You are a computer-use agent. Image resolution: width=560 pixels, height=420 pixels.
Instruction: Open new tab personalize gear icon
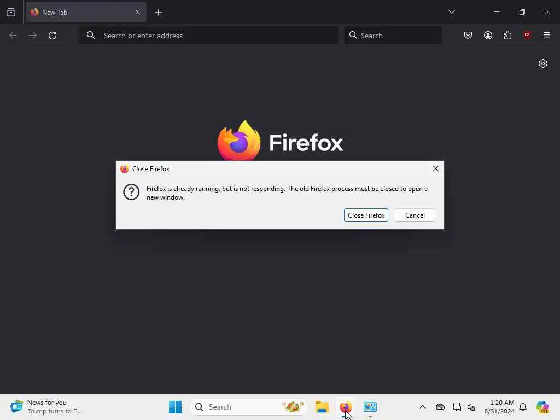(543, 63)
